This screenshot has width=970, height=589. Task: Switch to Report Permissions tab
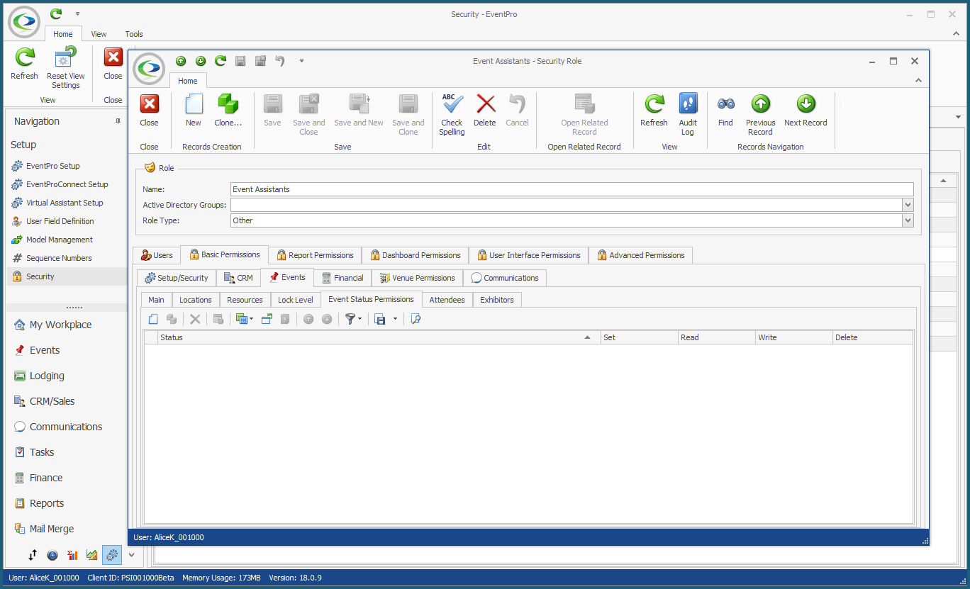pos(316,255)
